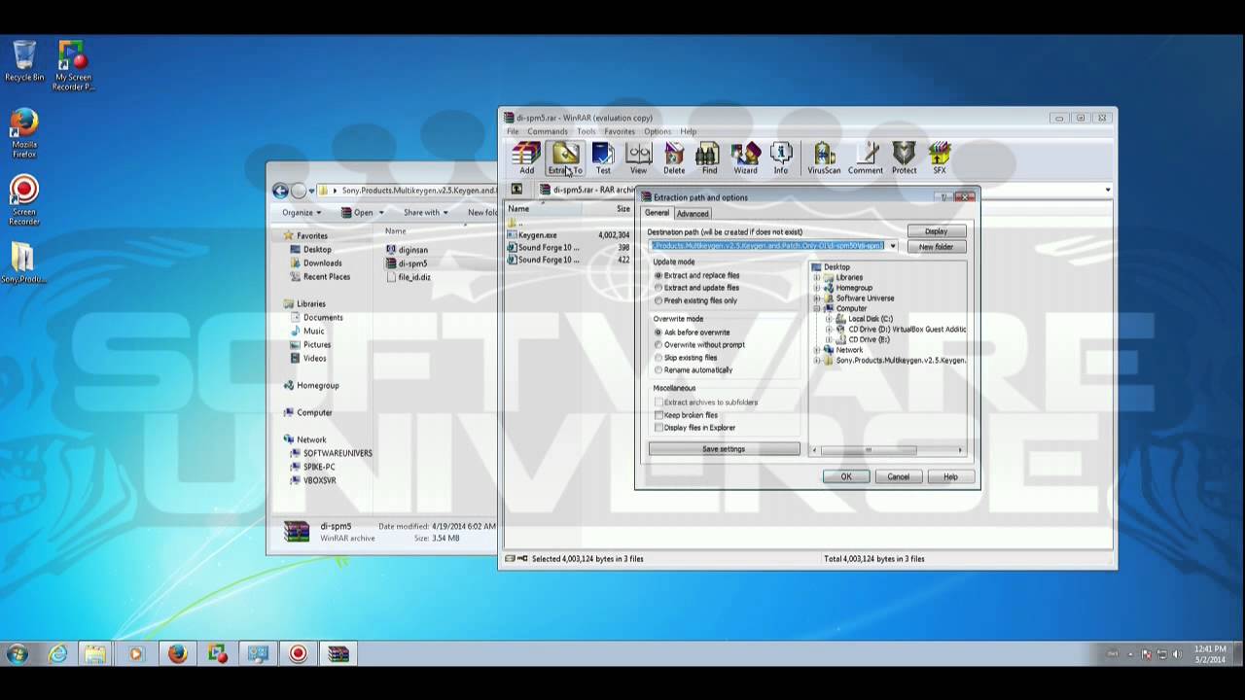The height and width of the screenshot is (700, 1245).
Task: Click the WinRAR icon on the taskbar
Action: click(338, 654)
